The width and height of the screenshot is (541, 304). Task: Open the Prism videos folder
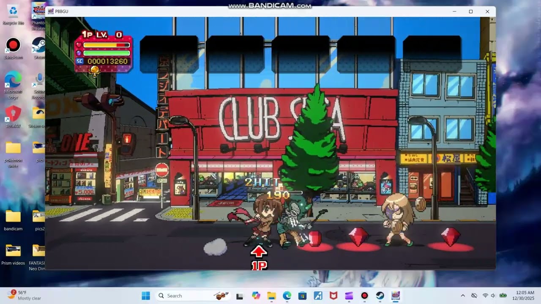click(x=13, y=254)
